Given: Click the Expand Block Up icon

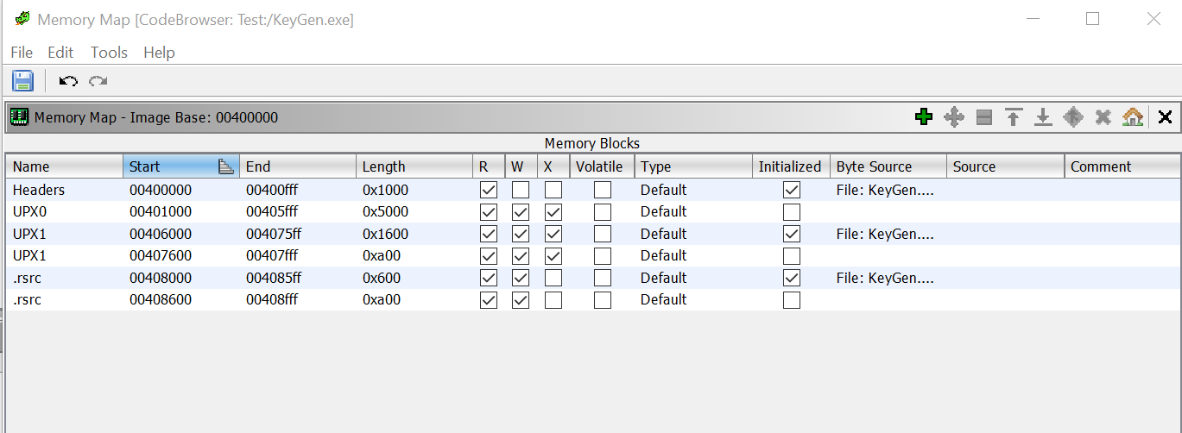Looking at the screenshot, I should point(1014,117).
